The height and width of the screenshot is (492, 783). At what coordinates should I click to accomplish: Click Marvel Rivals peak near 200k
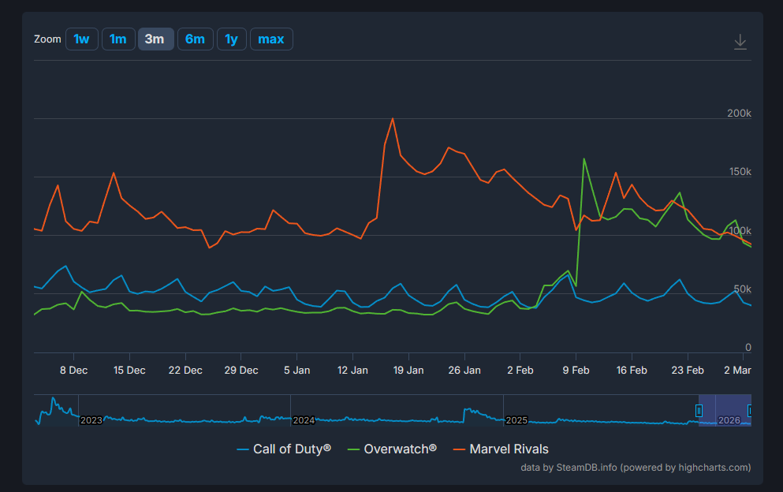(x=393, y=119)
